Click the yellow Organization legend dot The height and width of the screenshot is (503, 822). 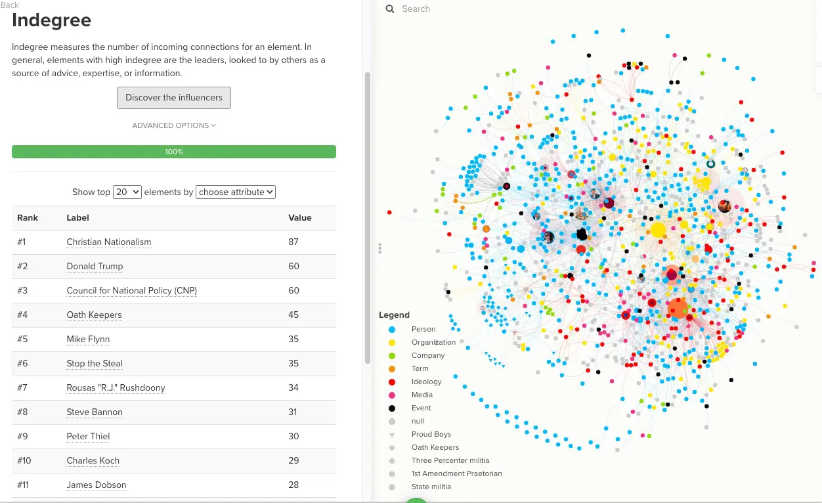tap(392, 343)
